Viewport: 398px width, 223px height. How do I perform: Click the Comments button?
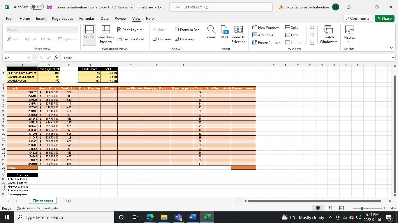click(358, 18)
